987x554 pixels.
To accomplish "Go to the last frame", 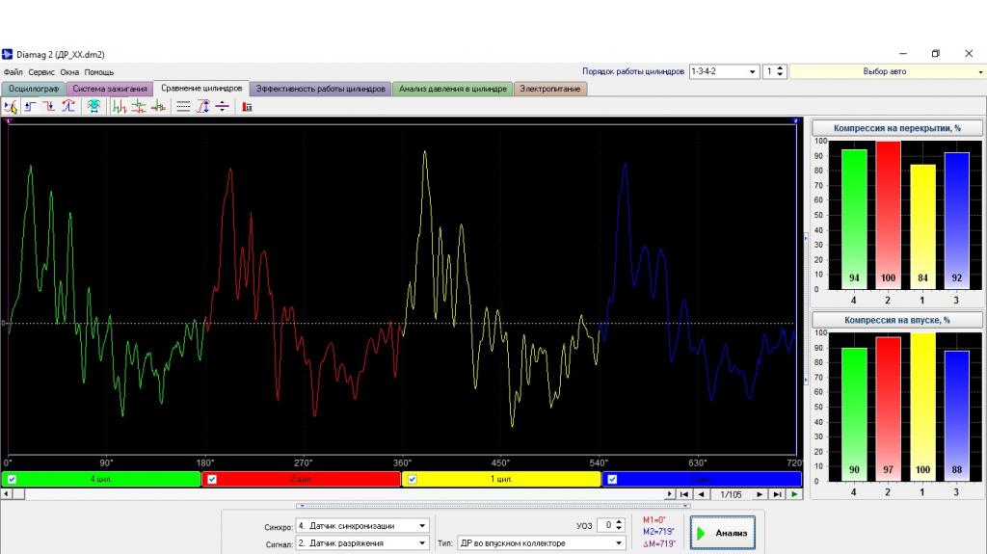I will (x=778, y=494).
